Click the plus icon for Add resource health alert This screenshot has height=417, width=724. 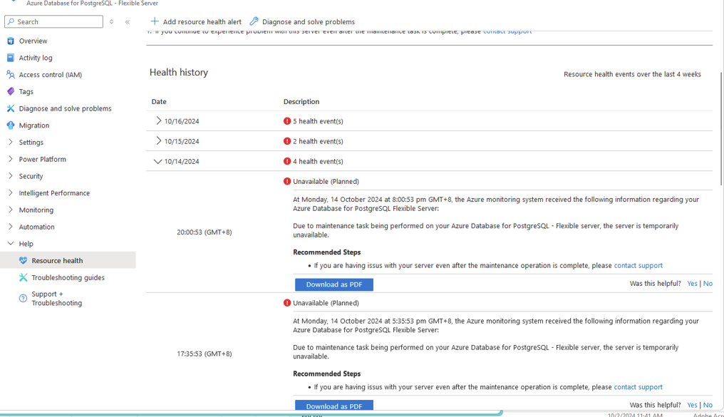(x=155, y=21)
